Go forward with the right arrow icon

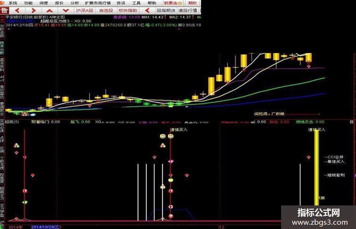click(x=34, y=11)
